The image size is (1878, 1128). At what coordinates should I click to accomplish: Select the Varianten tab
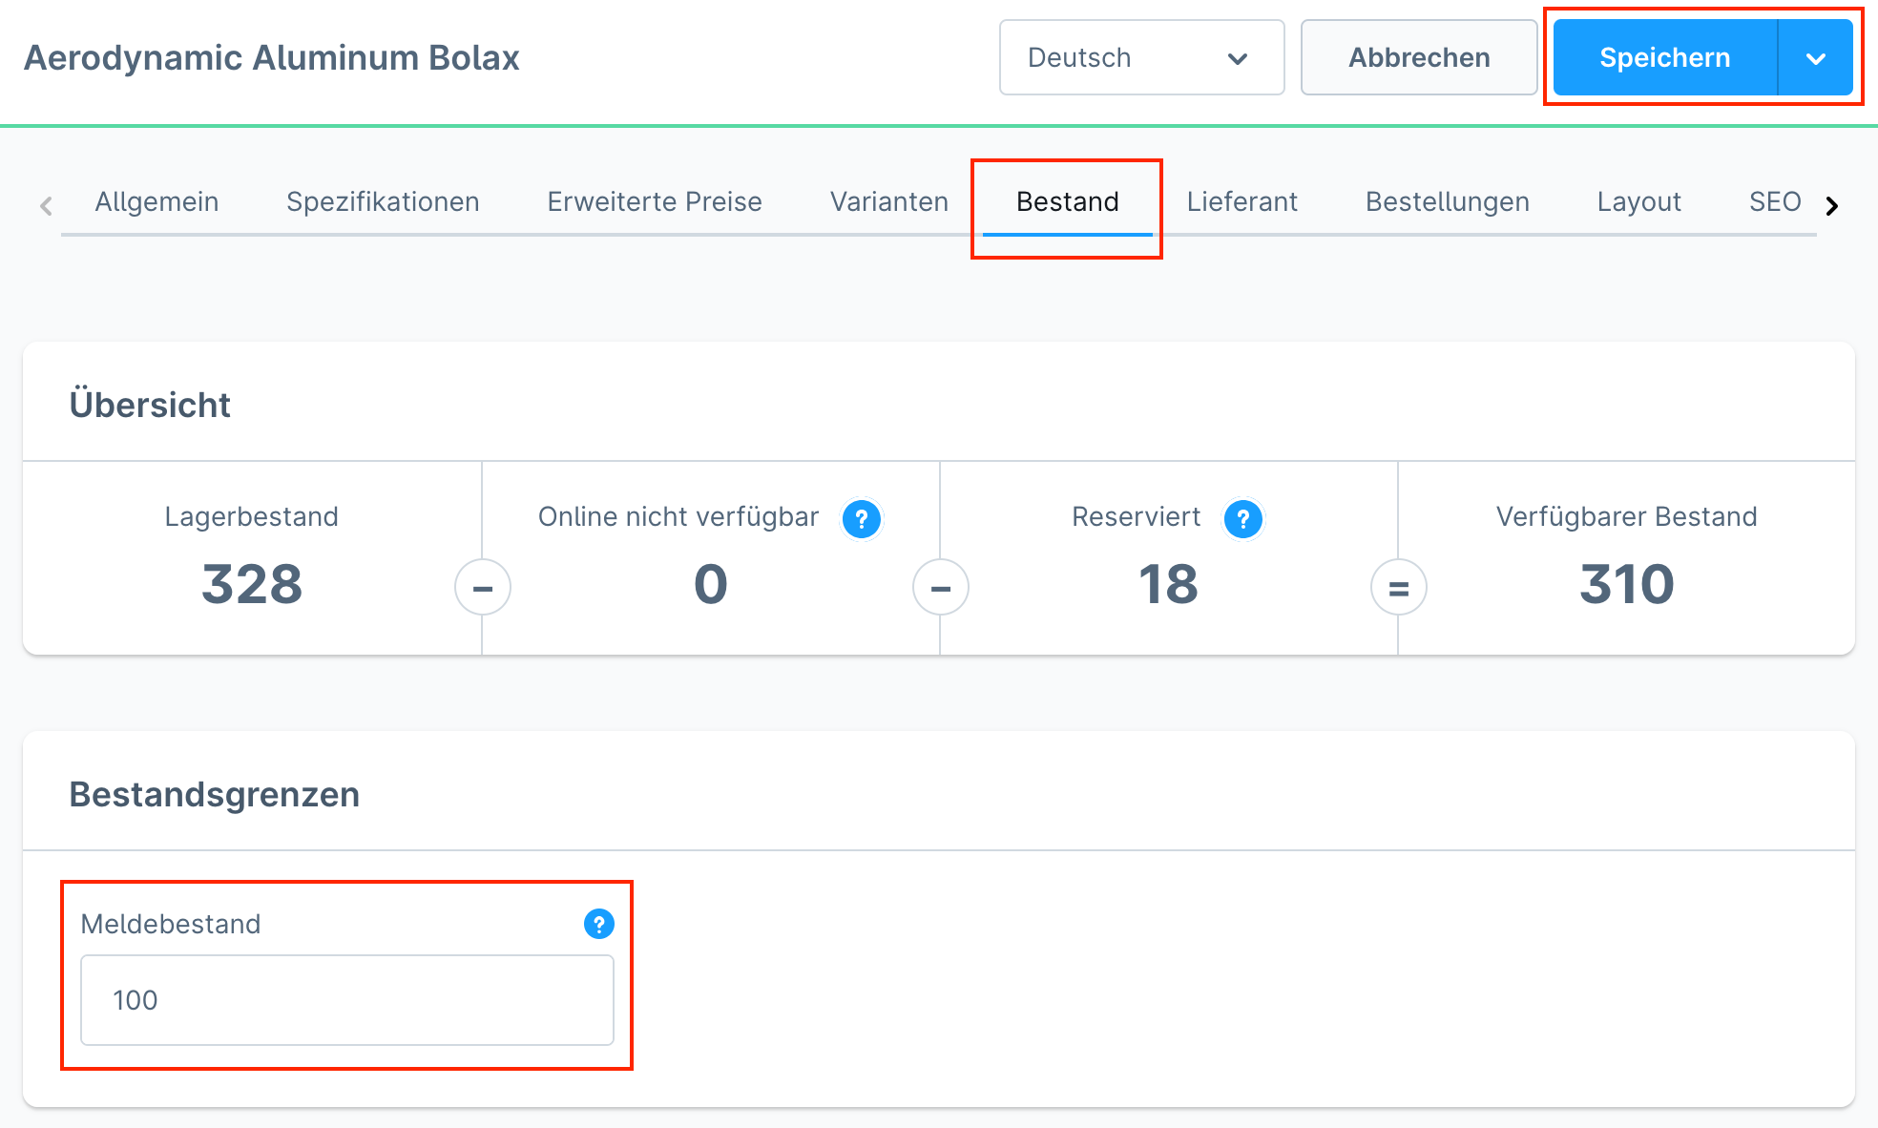pos(888,202)
